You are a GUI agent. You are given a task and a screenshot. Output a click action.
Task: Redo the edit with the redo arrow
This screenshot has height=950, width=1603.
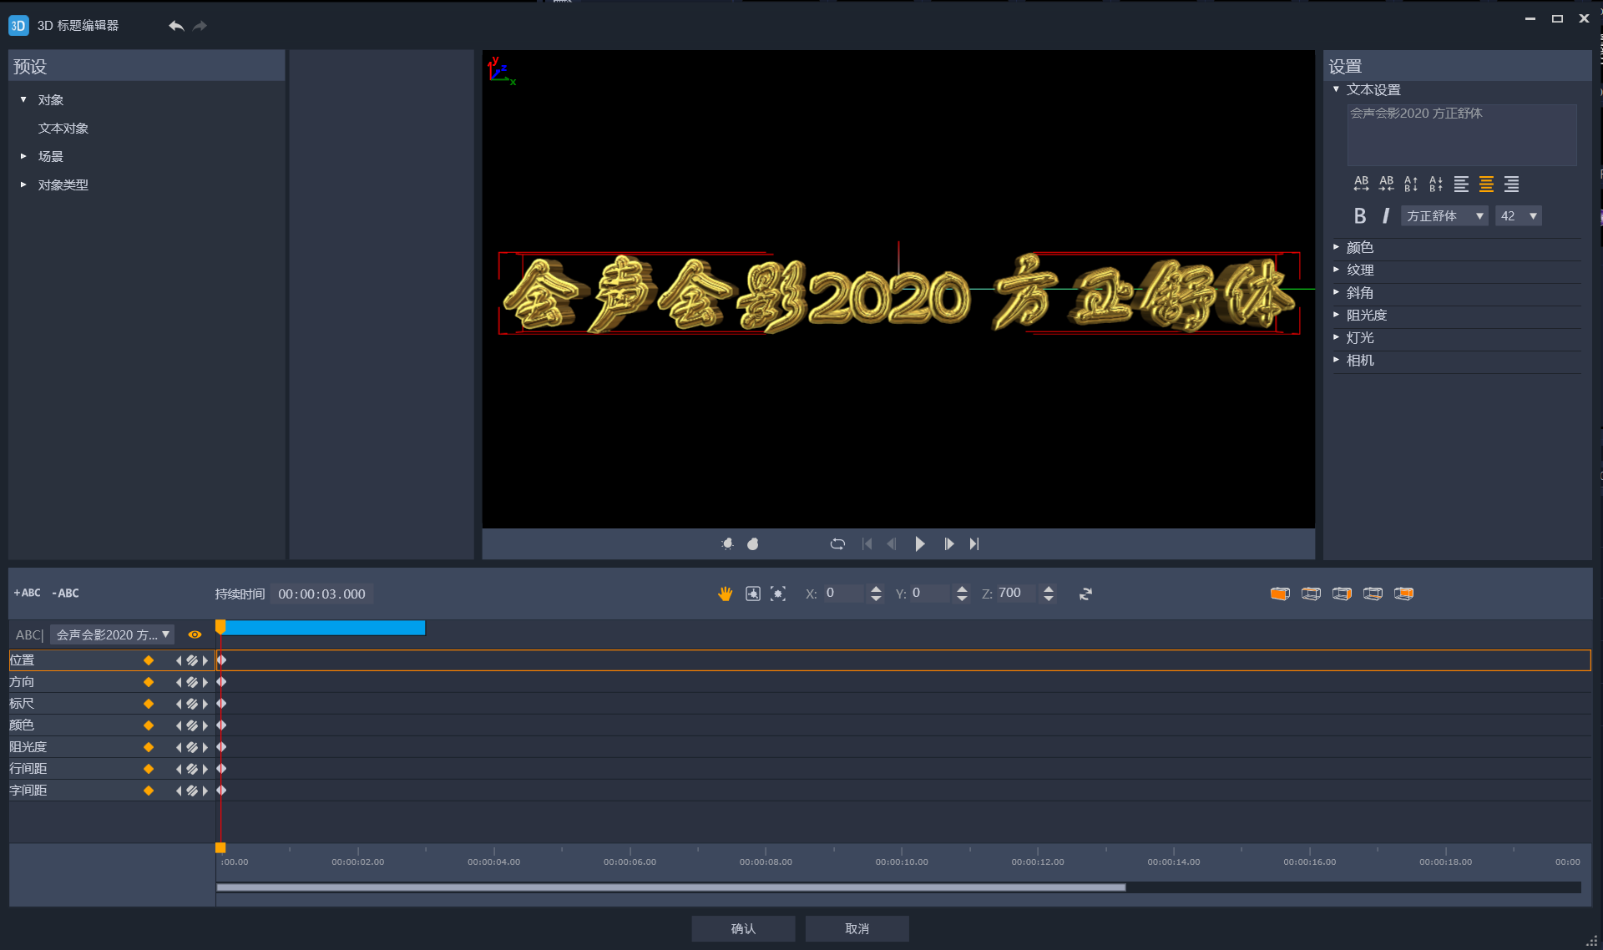pyautogui.click(x=200, y=26)
